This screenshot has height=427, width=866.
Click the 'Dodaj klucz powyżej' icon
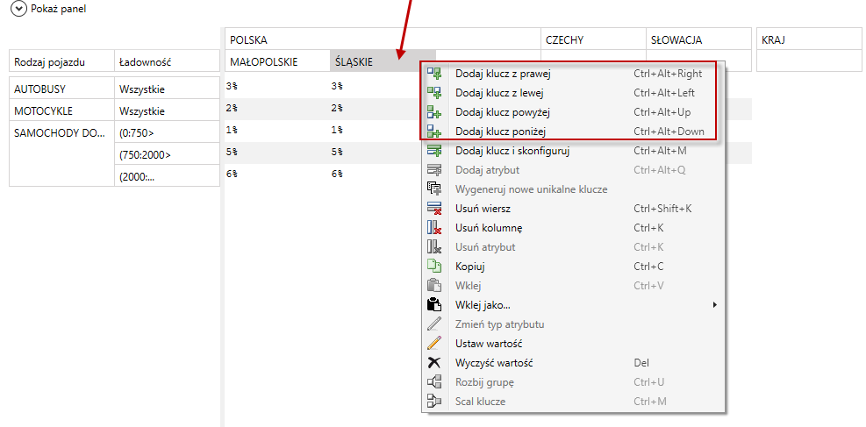click(x=434, y=112)
